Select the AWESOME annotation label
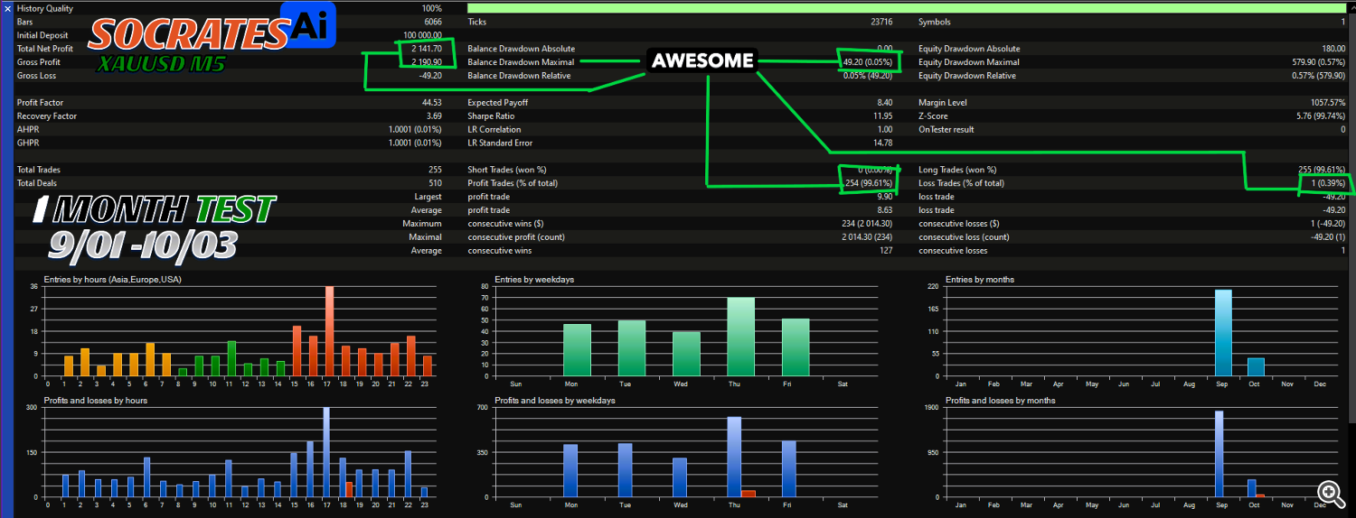 (702, 61)
